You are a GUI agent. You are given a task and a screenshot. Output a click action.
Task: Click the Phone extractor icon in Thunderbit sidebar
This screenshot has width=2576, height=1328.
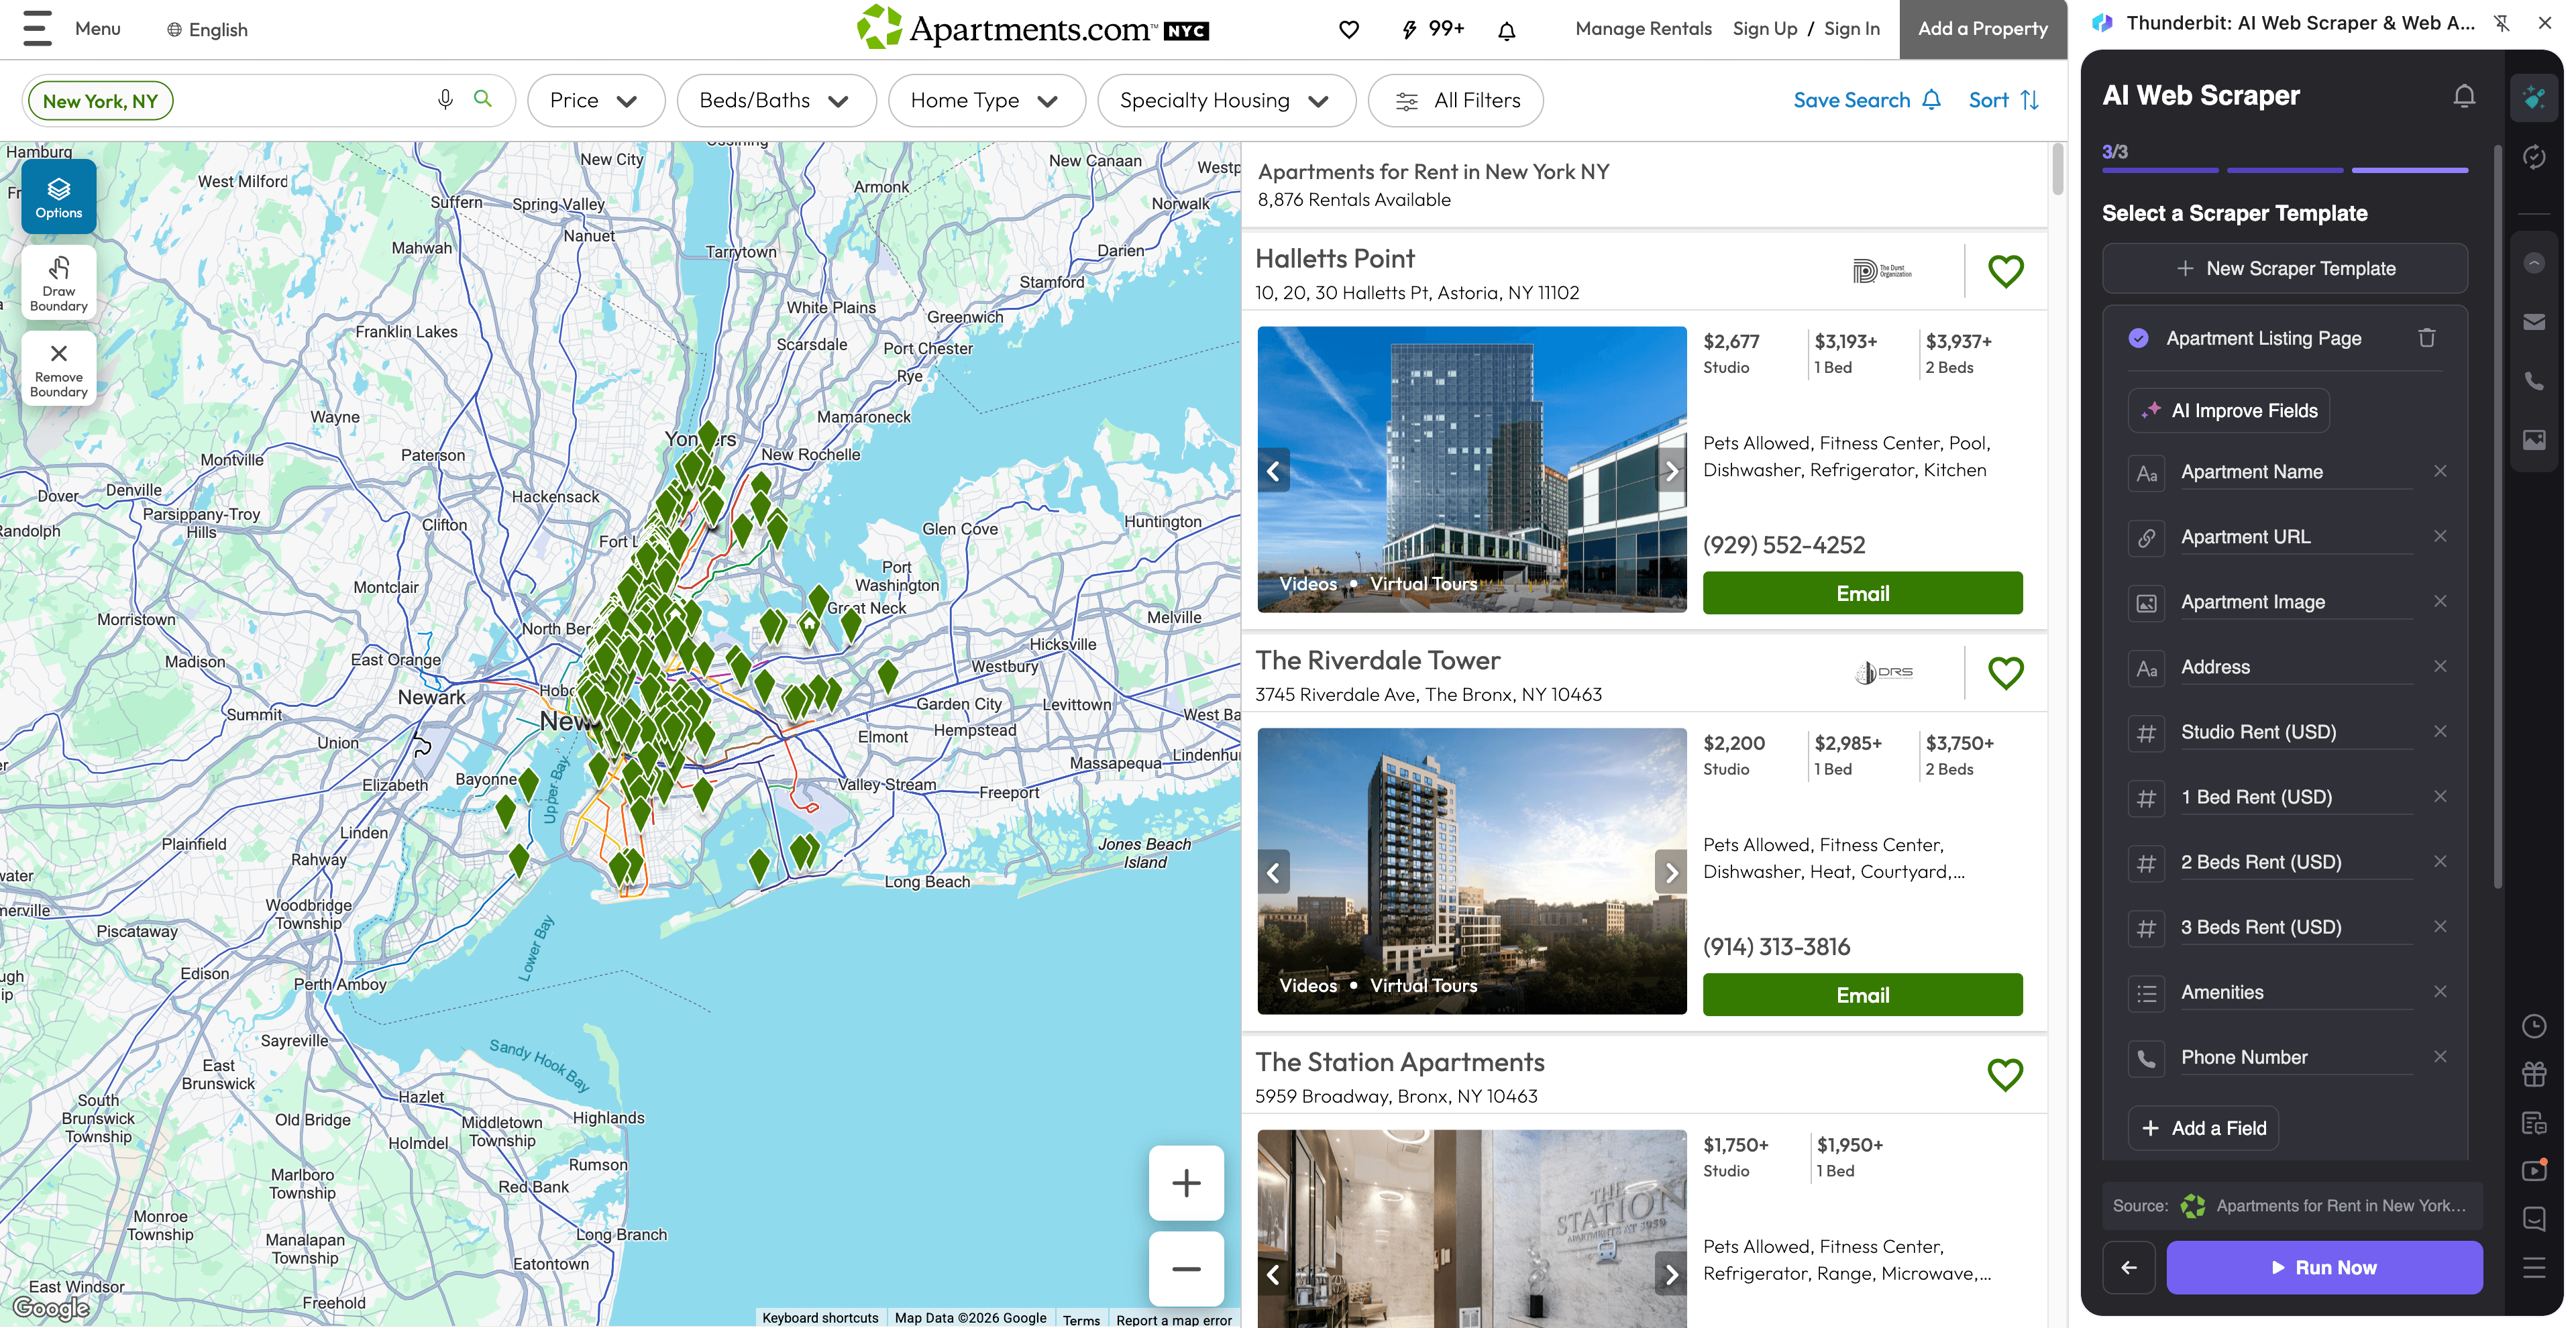click(x=2535, y=381)
